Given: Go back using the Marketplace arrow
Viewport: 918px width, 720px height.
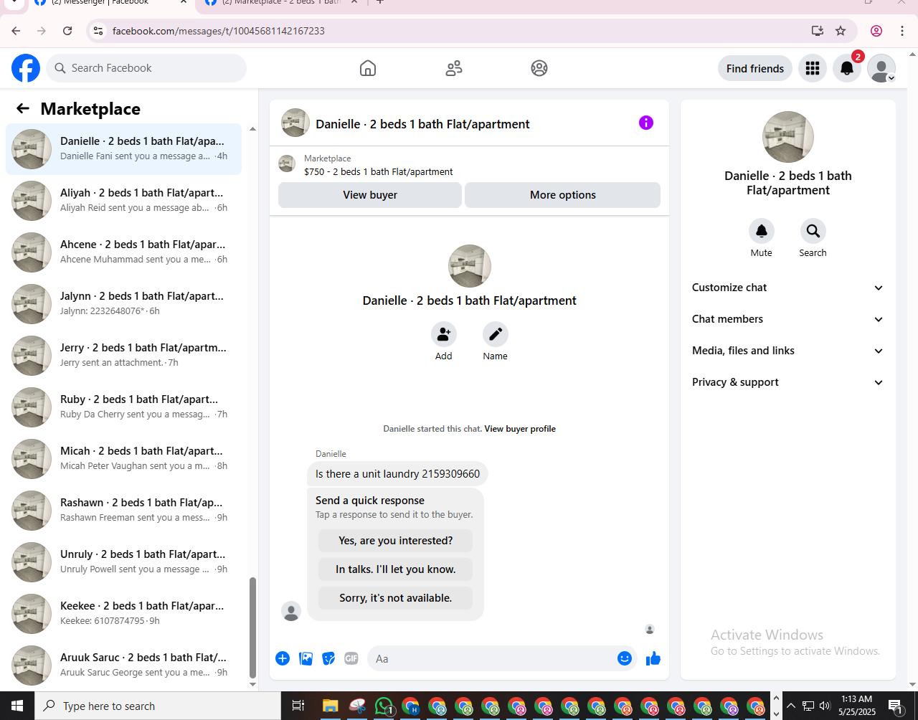Looking at the screenshot, I should (23, 108).
